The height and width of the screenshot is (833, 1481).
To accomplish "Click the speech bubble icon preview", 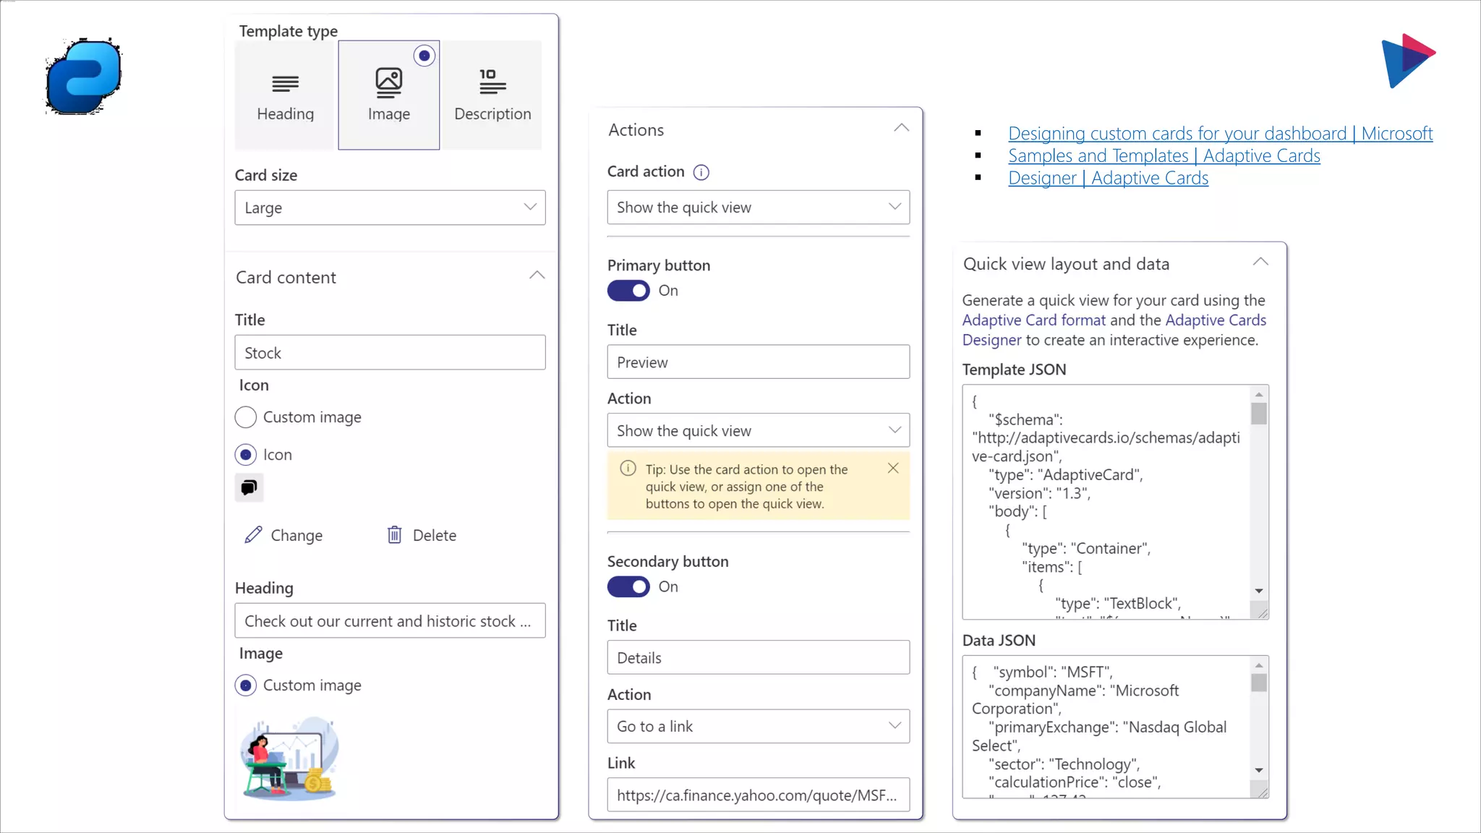I will pos(249,487).
